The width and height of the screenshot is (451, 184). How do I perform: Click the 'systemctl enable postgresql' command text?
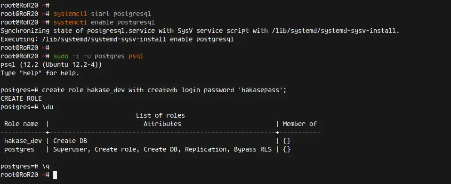click(104, 22)
